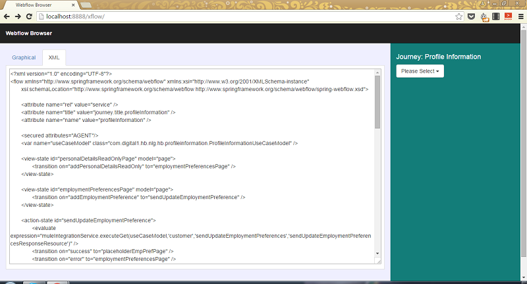
Task: Open the Please Select dropdown
Action: pos(420,71)
